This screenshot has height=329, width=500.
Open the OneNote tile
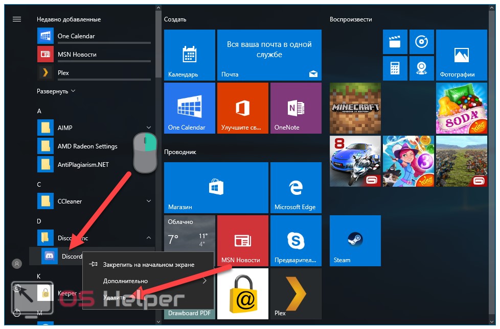coord(296,108)
